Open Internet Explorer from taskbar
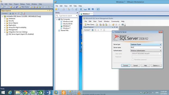 pos(10,93)
